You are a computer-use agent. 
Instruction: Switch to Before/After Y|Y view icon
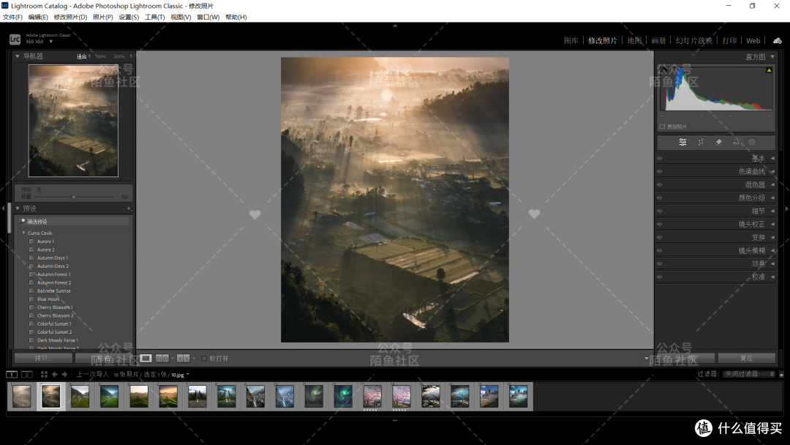point(184,359)
